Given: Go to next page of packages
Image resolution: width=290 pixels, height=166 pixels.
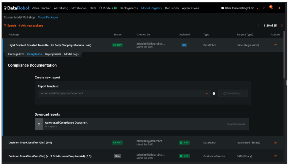Looking at the screenshot, I should [x=282, y=26].
